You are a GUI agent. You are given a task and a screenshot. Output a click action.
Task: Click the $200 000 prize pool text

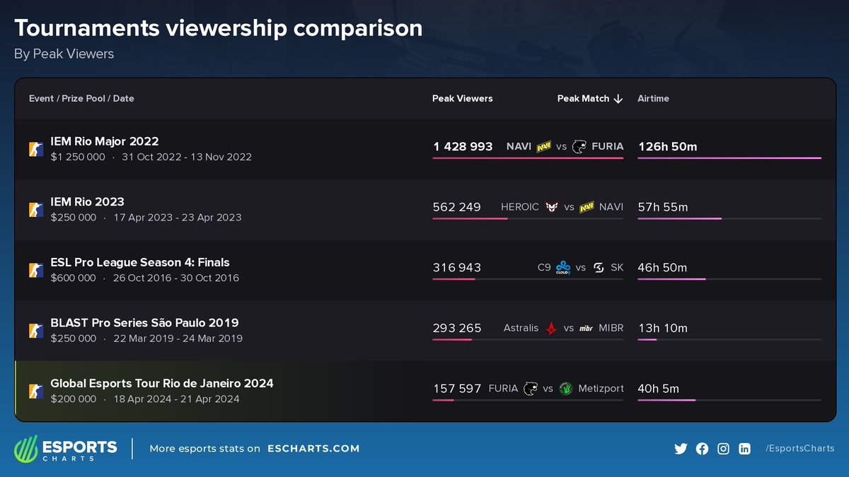pyautogui.click(x=73, y=399)
